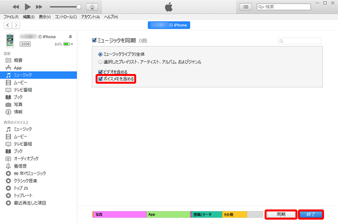Click the その他 storage bar segment
338x223 pixels.
pos(235,214)
